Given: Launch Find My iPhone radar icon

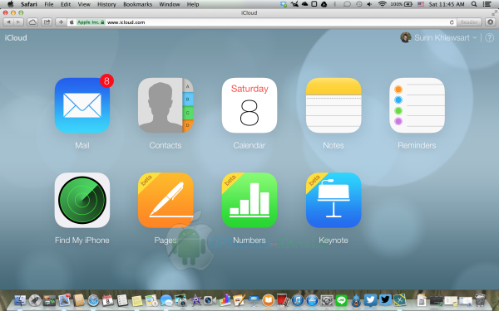Looking at the screenshot, I should coord(82,200).
